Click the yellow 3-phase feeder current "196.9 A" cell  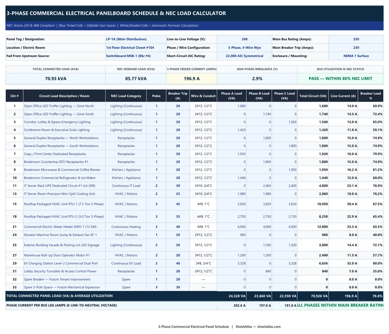(x=192, y=78)
